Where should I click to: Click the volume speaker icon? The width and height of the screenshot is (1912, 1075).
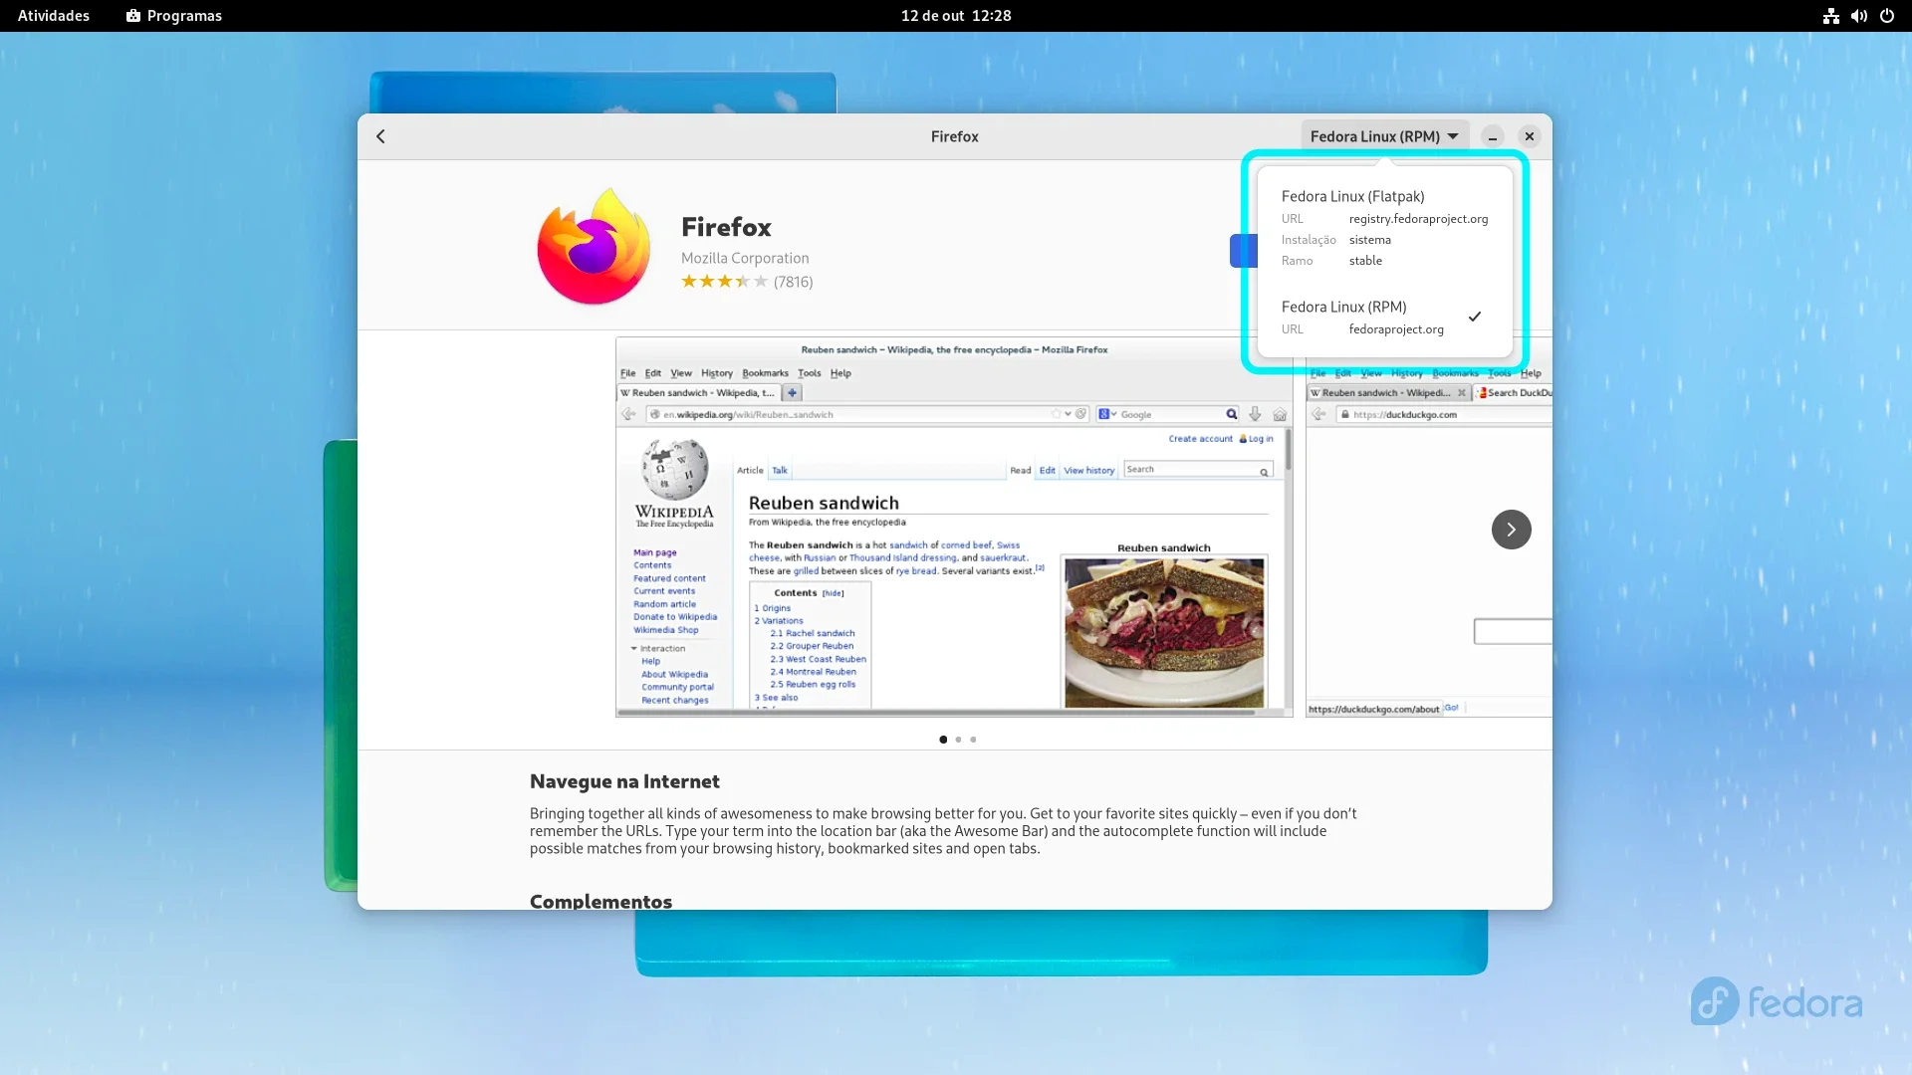click(x=1858, y=16)
